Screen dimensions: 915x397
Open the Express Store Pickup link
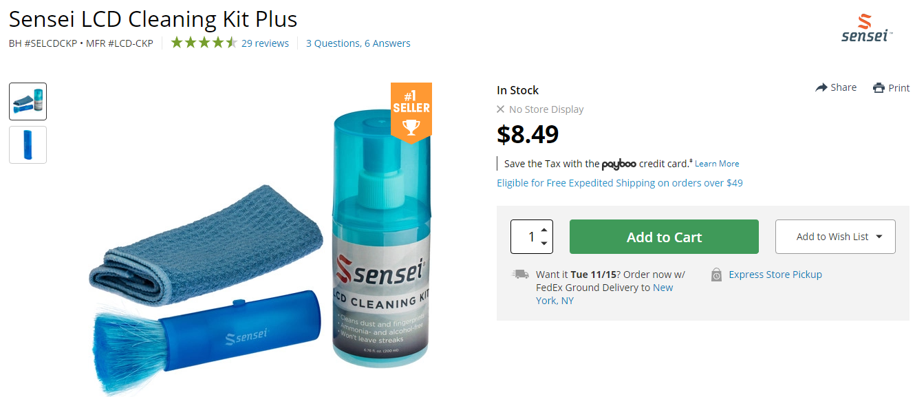point(775,275)
